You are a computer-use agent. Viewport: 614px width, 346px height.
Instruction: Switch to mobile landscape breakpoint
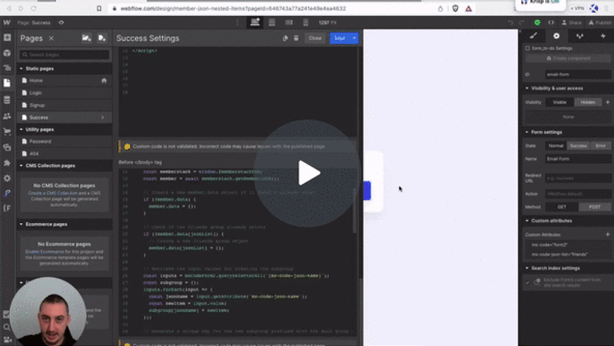289,22
